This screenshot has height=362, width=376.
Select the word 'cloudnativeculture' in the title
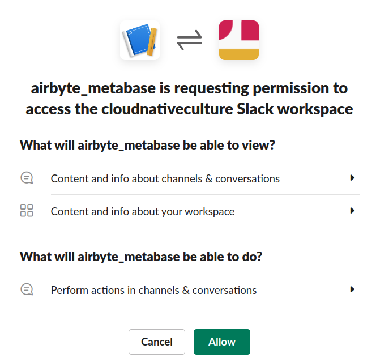167,109
